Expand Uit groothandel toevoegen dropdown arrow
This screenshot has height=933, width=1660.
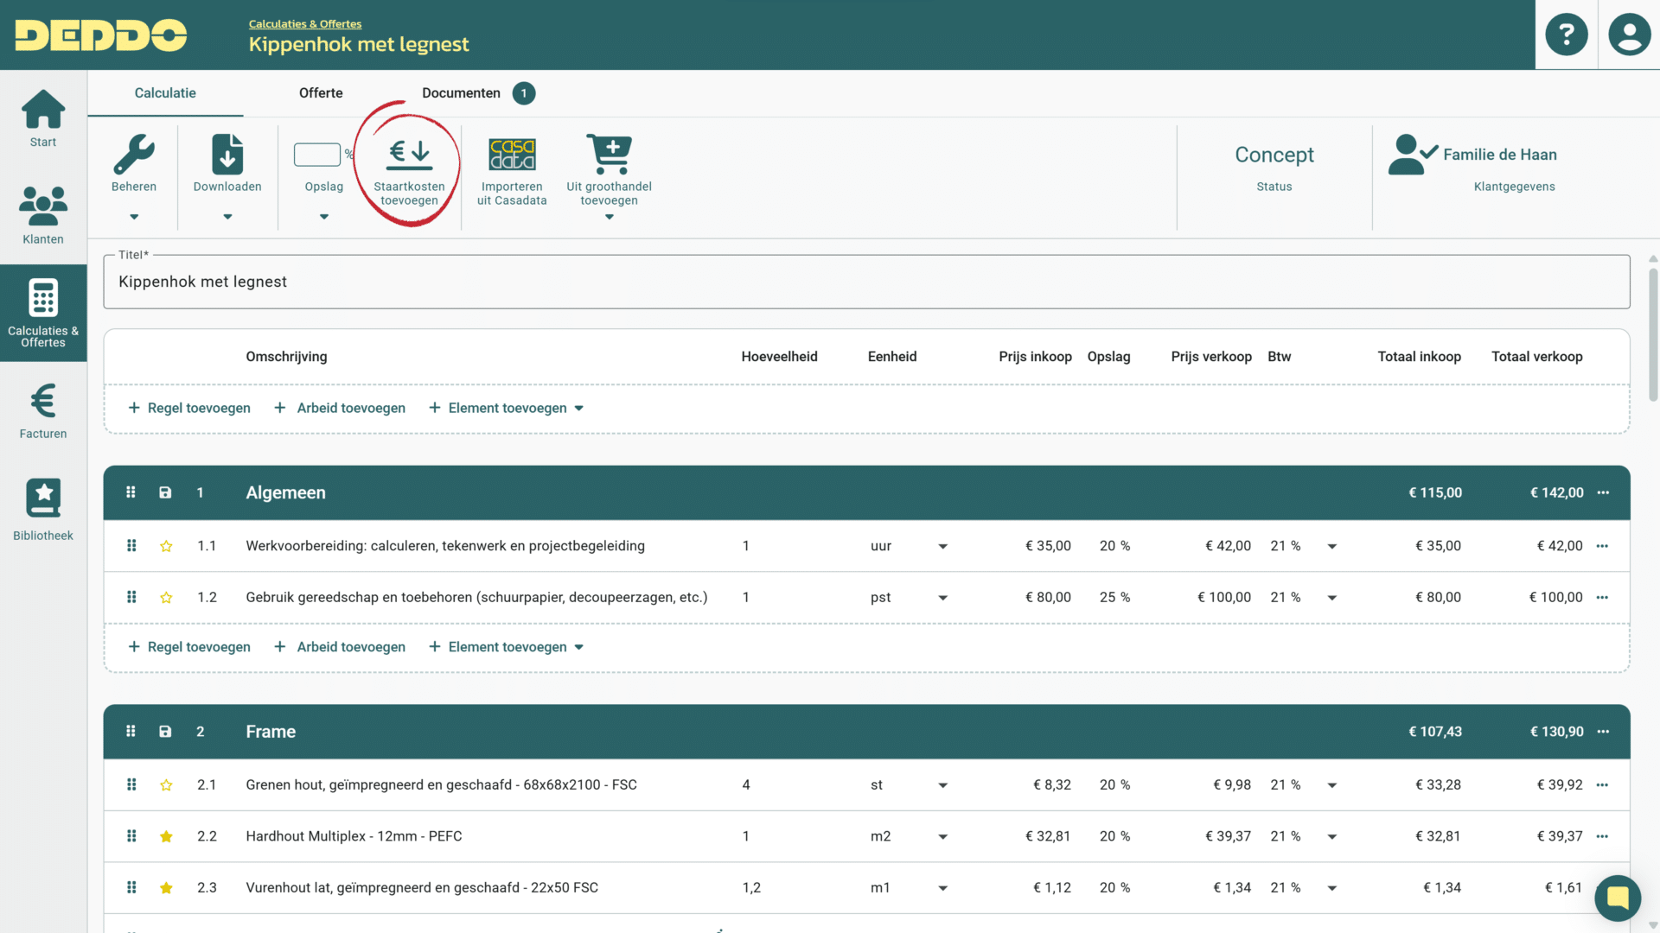click(610, 217)
